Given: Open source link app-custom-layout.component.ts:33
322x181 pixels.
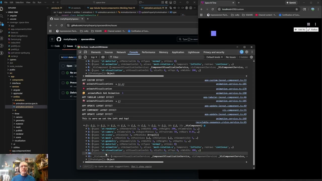Looking at the screenshot, I should (225, 80).
